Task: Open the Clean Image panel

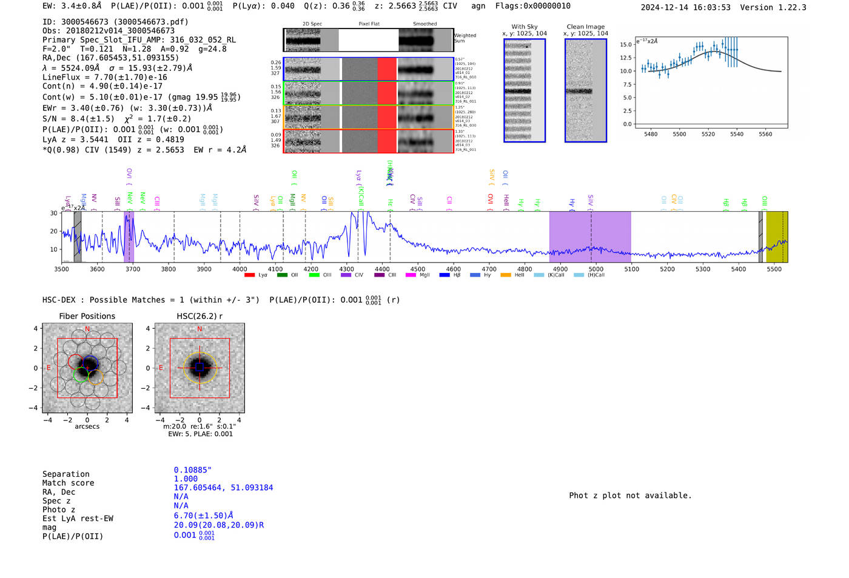Action: click(586, 90)
